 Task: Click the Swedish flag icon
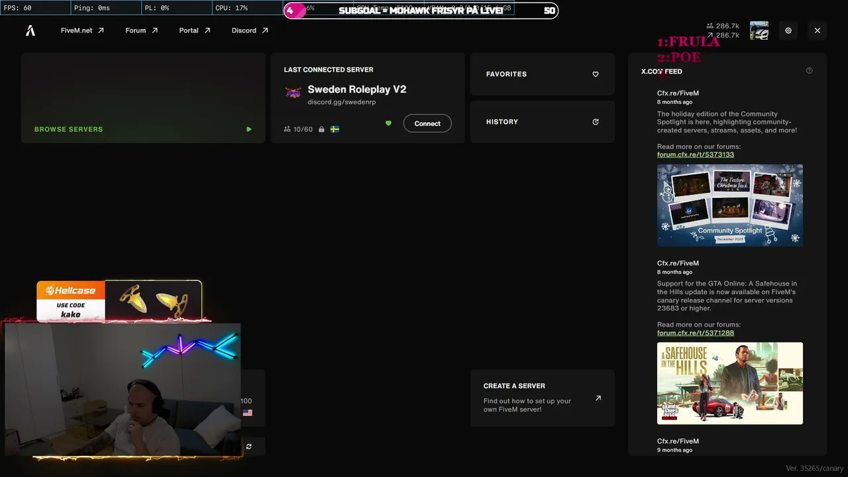pos(335,129)
